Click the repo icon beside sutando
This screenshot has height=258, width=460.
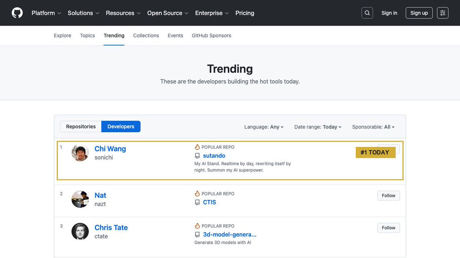point(197,156)
